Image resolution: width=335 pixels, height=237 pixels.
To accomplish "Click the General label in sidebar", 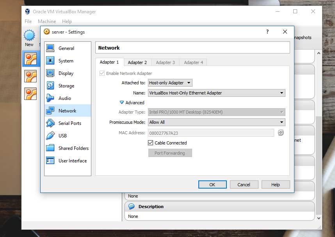I will (66, 48).
